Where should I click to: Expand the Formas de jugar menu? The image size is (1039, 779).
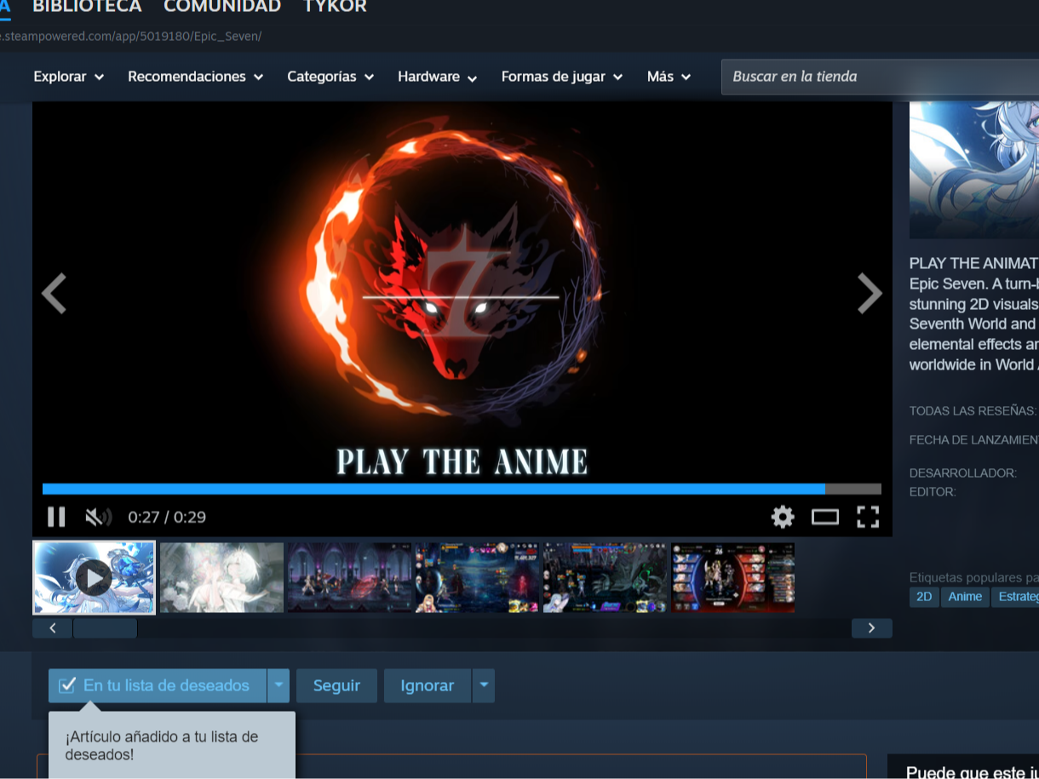click(562, 77)
